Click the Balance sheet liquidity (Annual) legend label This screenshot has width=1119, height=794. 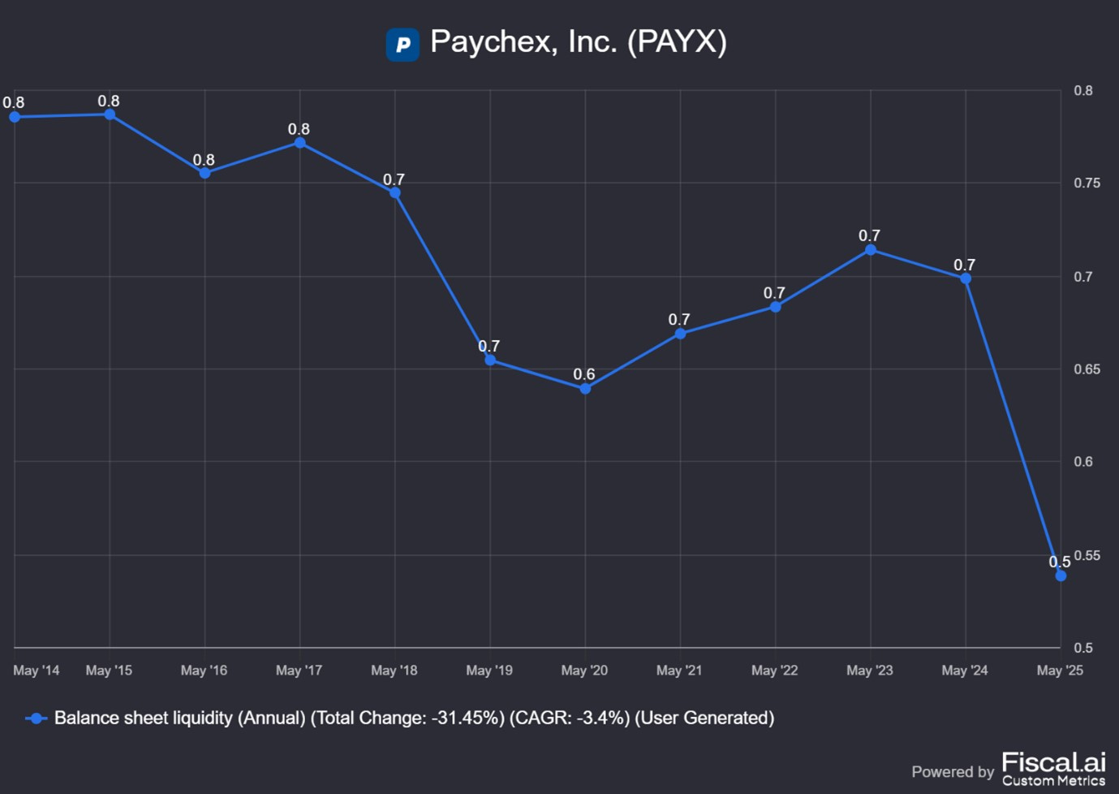(414, 718)
